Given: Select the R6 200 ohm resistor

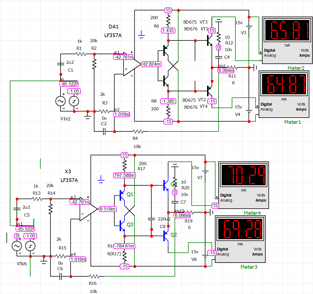Looking at the screenshot, I should click(168, 20).
